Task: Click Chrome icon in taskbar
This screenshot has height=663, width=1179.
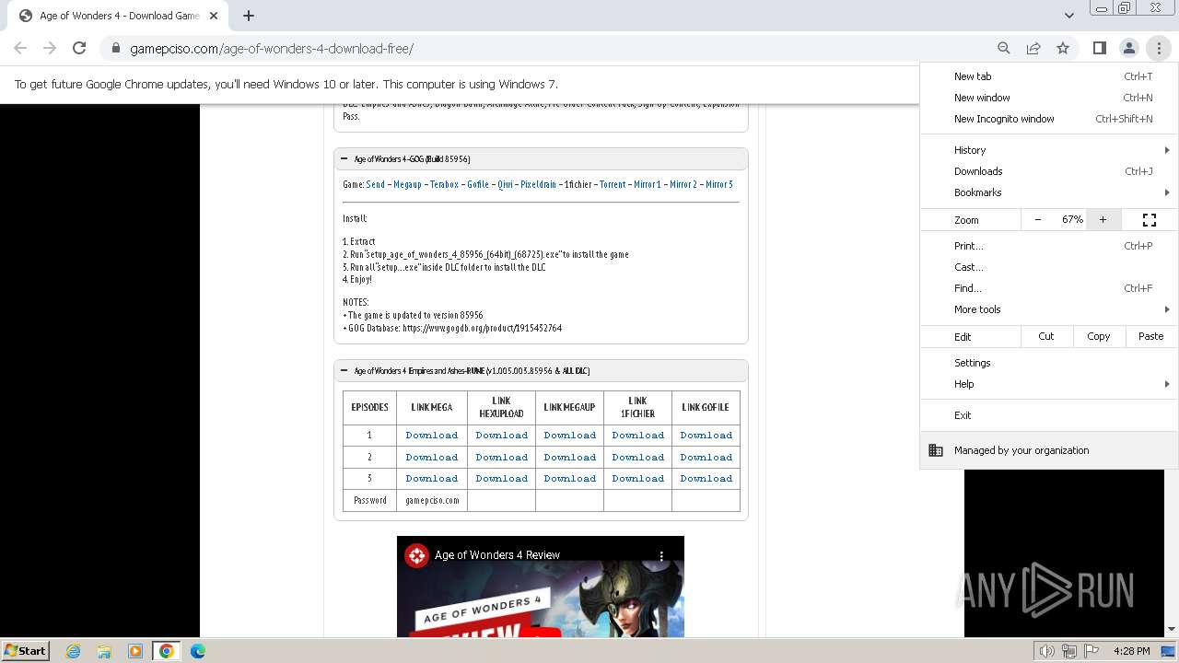Action: click(x=167, y=651)
